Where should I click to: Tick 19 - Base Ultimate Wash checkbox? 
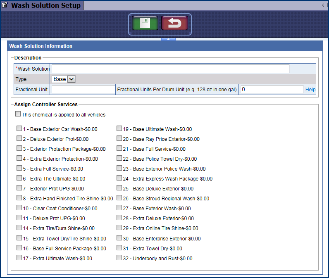tap(119, 129)
